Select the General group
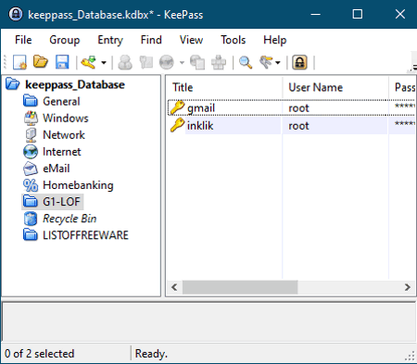This screenshot has width=417, height=364. [x=61, y=101]
